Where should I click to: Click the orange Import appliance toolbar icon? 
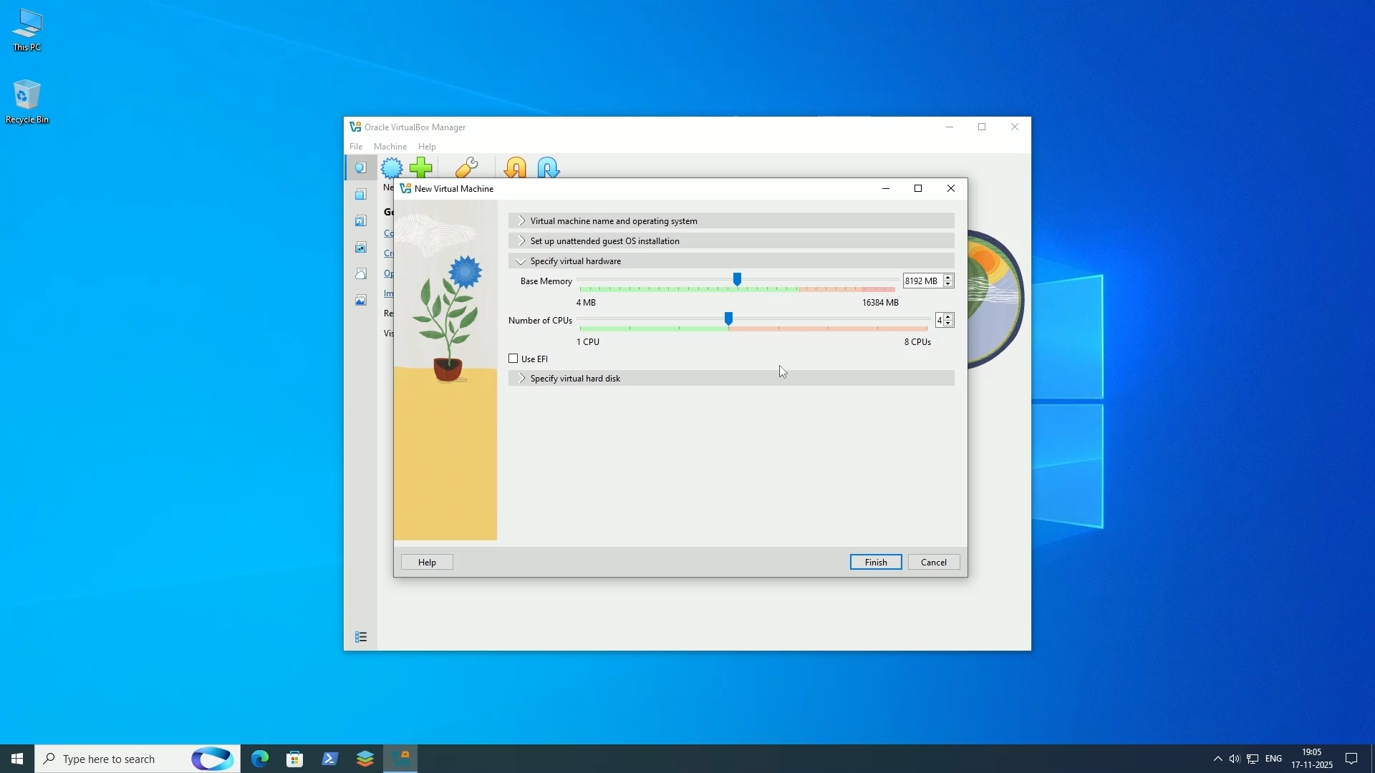click(x=515, y=167)
